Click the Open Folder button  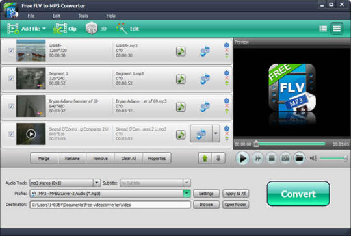[235, 205]
